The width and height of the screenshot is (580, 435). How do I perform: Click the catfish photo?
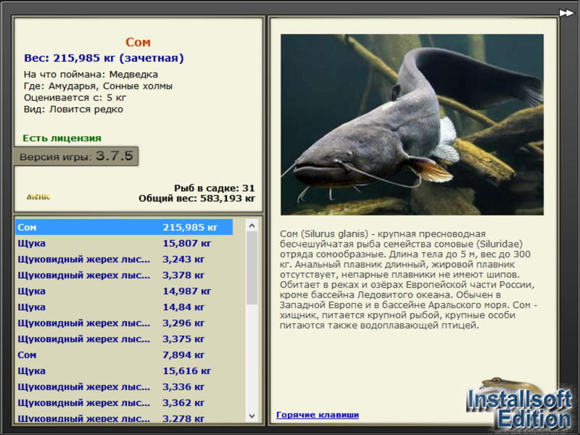click(x=412, y=125)
